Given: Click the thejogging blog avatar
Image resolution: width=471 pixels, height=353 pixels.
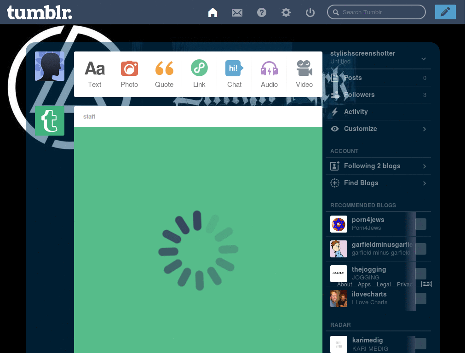Looking at the screenshot, I should 339,273.
